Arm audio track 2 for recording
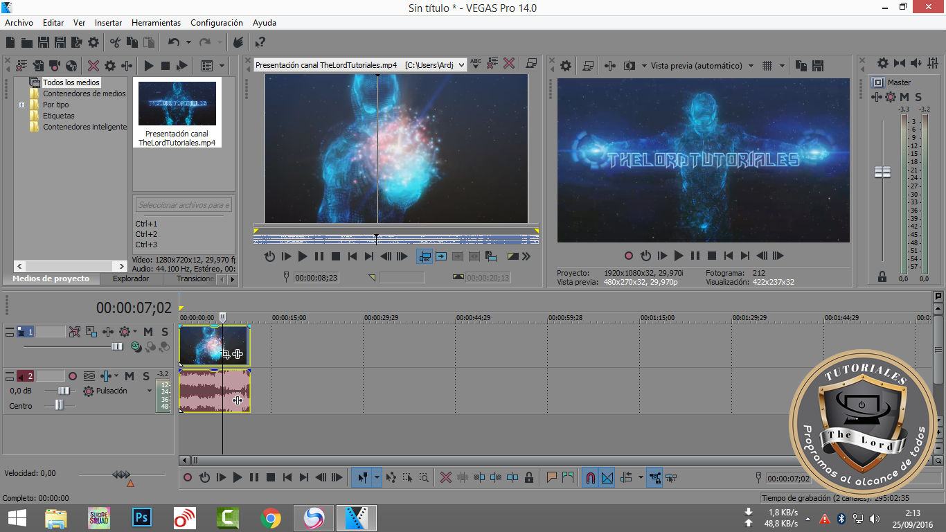This screenshot has height=532, width=946. pos(73,376)
